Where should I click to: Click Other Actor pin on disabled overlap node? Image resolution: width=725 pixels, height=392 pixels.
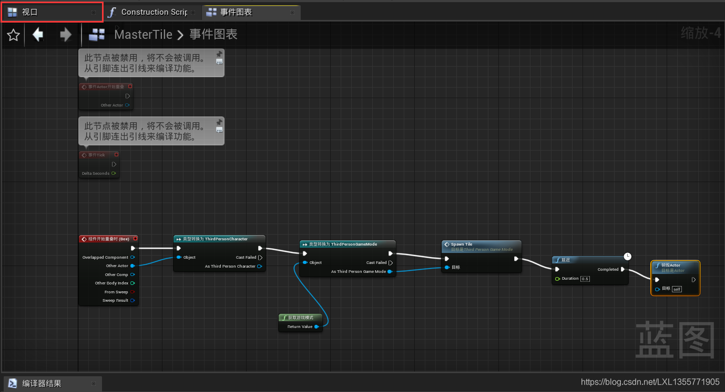coord(127,105)
